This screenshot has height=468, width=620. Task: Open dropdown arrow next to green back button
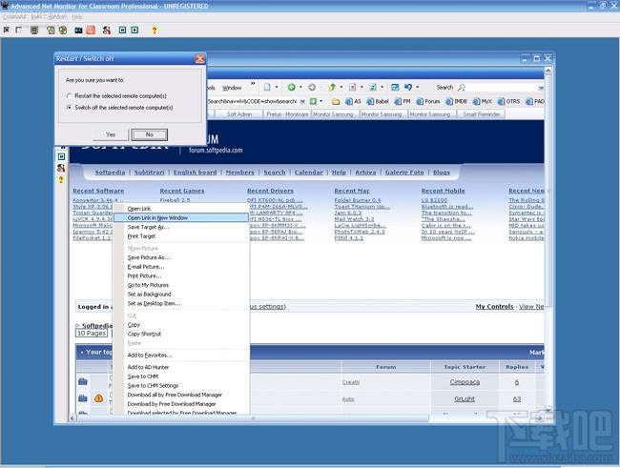(300, 87)
